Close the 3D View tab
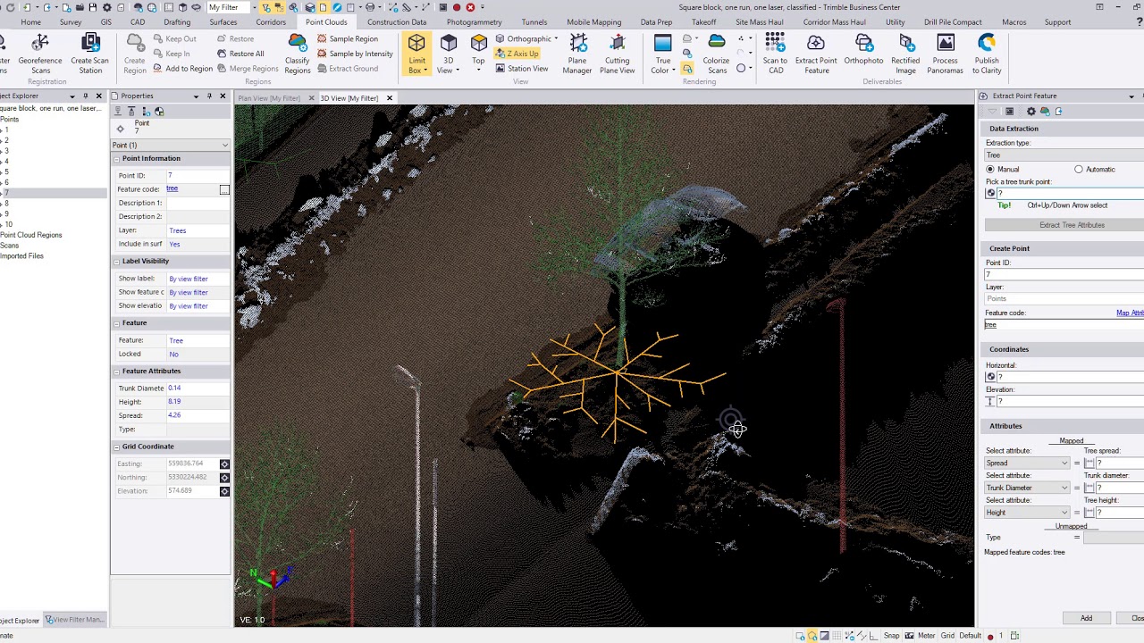The height and width of the screenshot is (643, 1144). click(389, 98)
